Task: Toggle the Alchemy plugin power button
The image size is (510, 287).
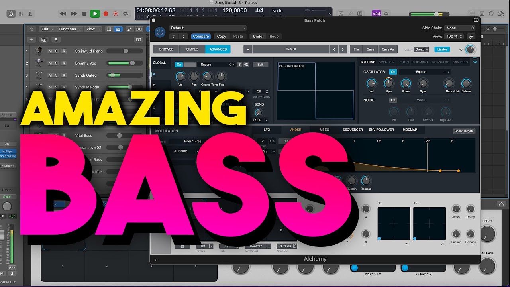Action: pos(160,32)
